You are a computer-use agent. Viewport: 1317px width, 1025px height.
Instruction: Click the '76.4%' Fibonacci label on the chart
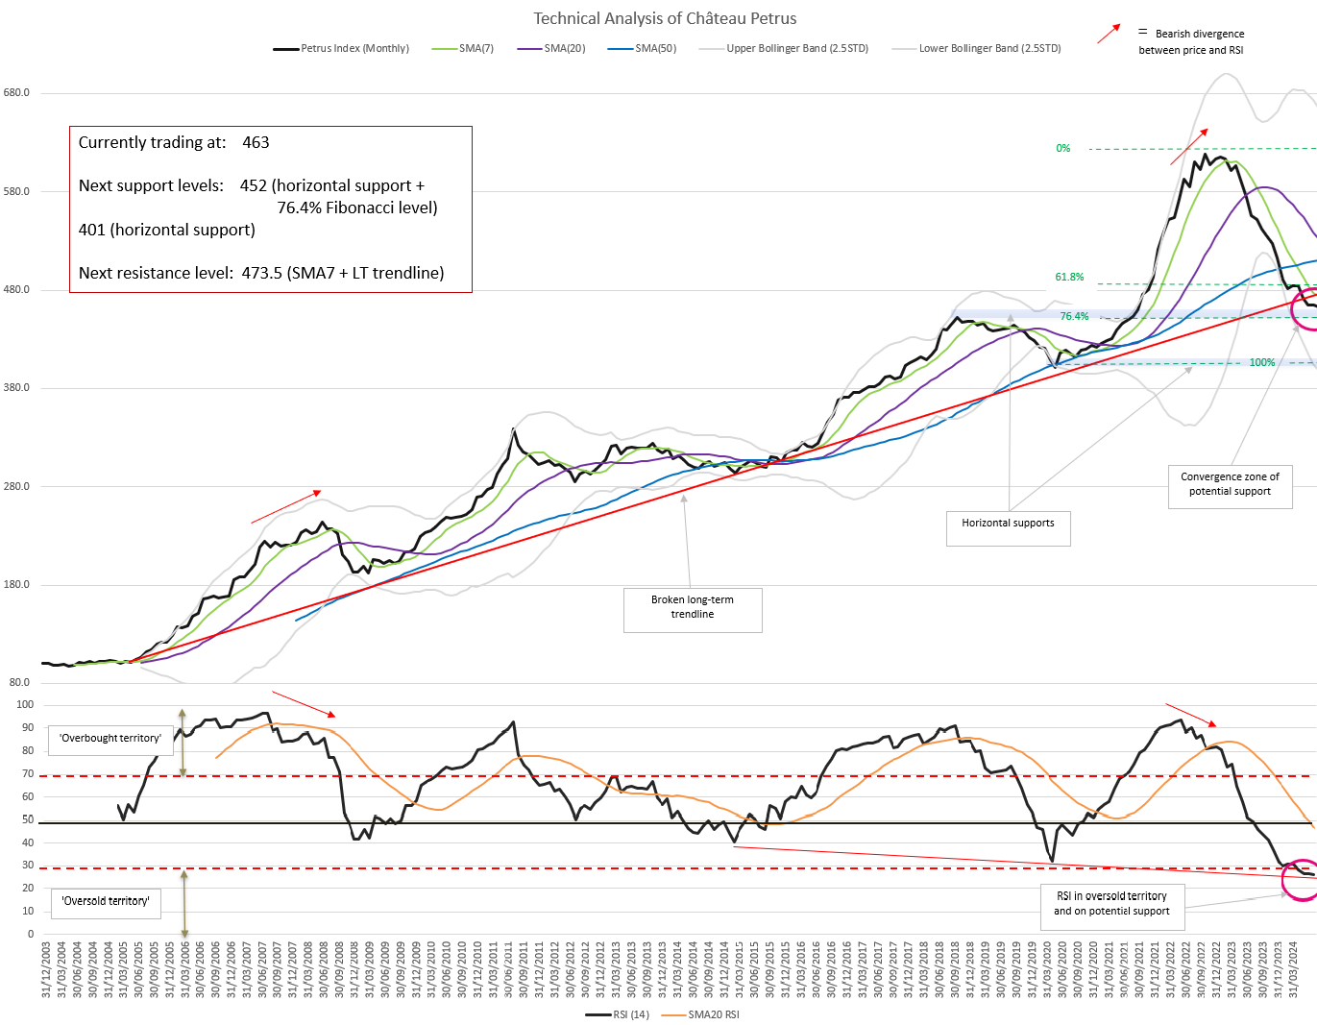1074,316
